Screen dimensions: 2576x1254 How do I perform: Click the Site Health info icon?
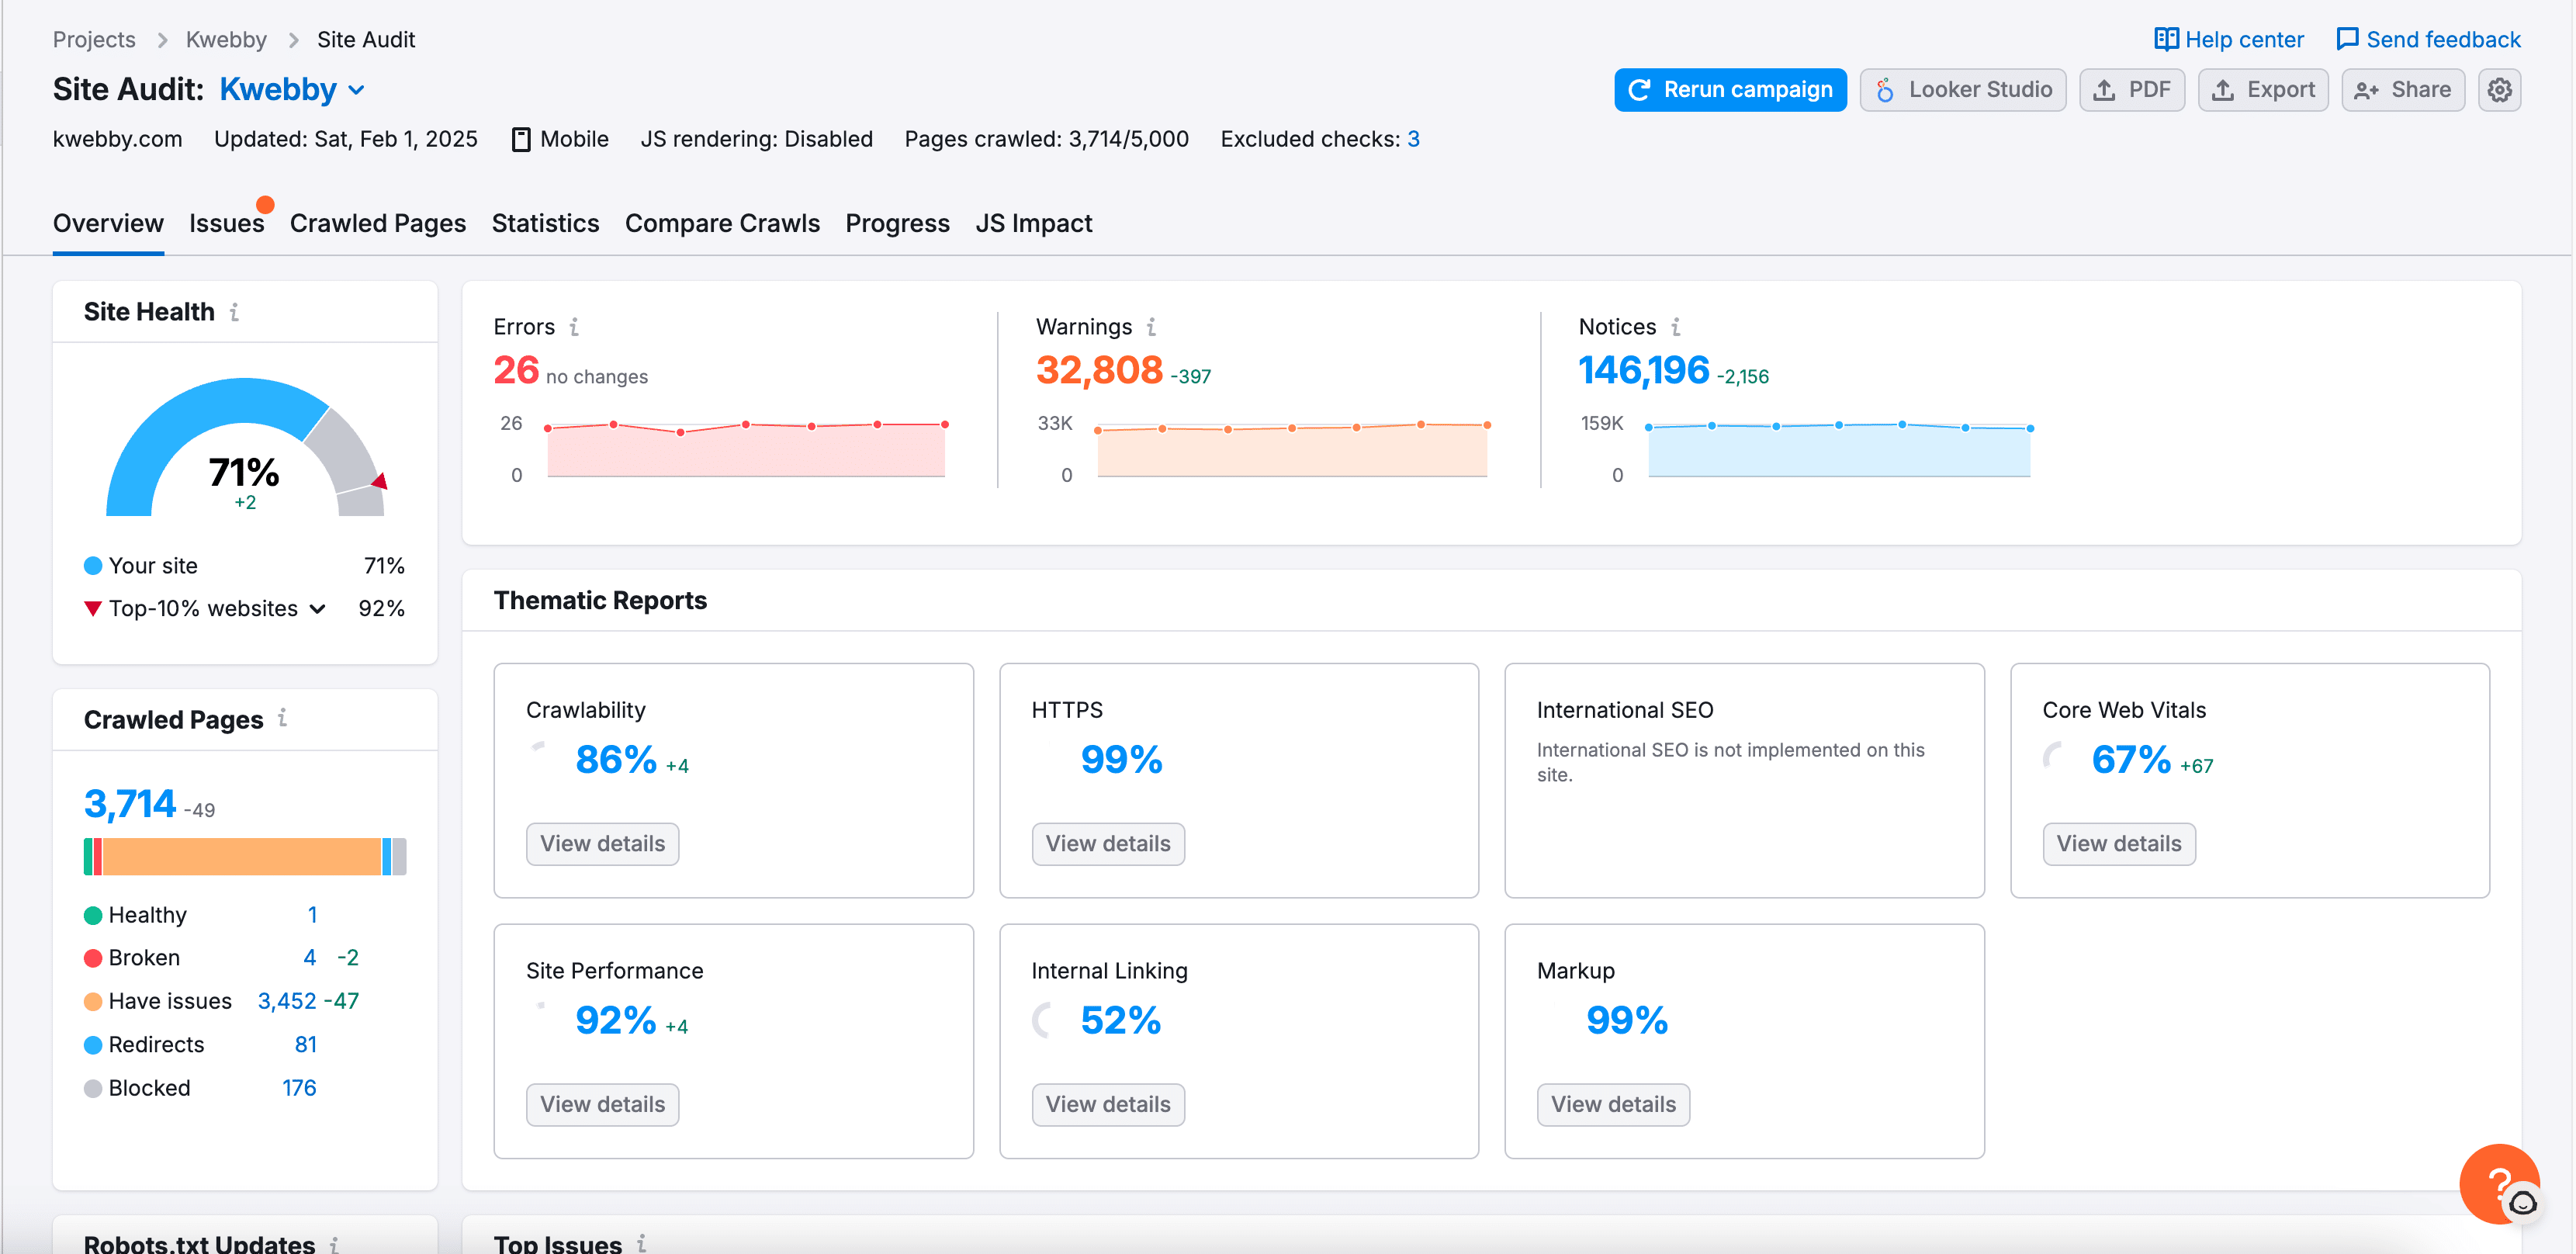tap(234, 312)
